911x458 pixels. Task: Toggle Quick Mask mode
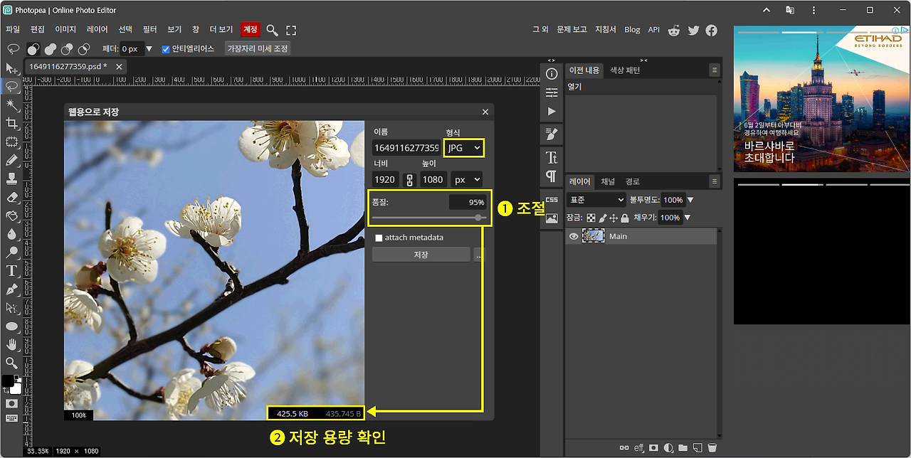point(11,403)
